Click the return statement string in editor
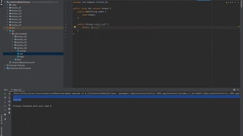This screenshot has height=136, width=243. 96,28
